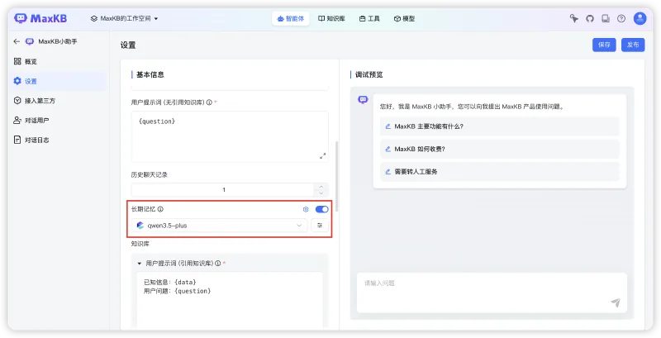The width and height of the screenshot is (661, 338).
Task: Click info icon beside 用户提示词 (无引用知识库)
Action: [209, 102]
